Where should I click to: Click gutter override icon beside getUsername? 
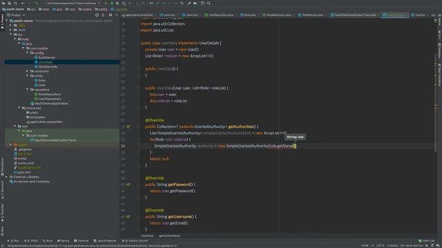click(128, 216)
